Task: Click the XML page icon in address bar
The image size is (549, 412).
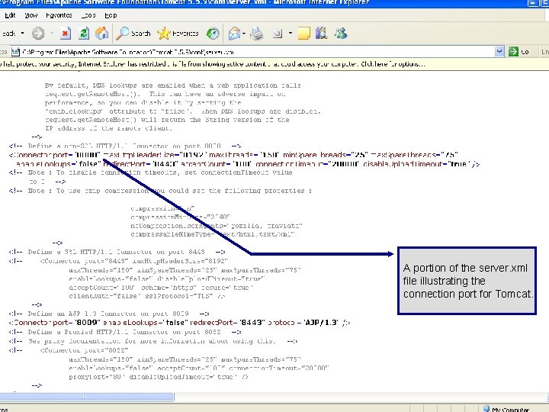Action: coord(15,52)
